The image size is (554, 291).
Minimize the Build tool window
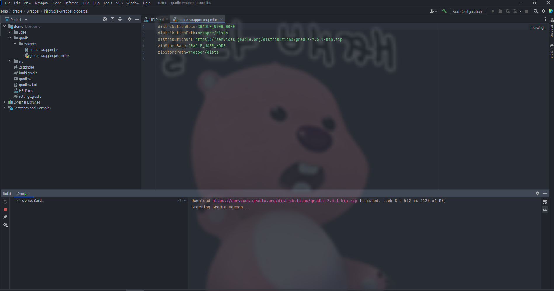pos(545,193)
